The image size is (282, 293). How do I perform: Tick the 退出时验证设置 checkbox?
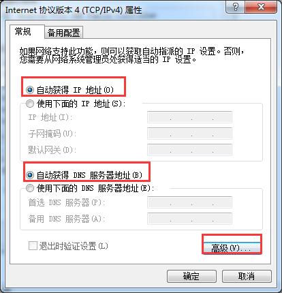[x=33, y=246]
